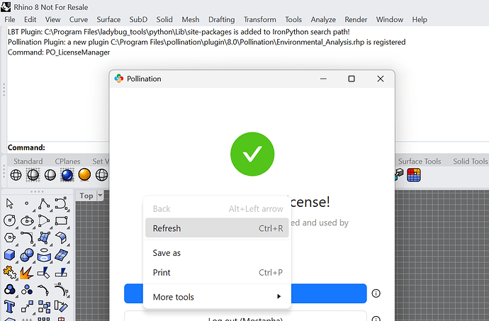Maximize the Pollination dialog window

click(x=352, y=79)
